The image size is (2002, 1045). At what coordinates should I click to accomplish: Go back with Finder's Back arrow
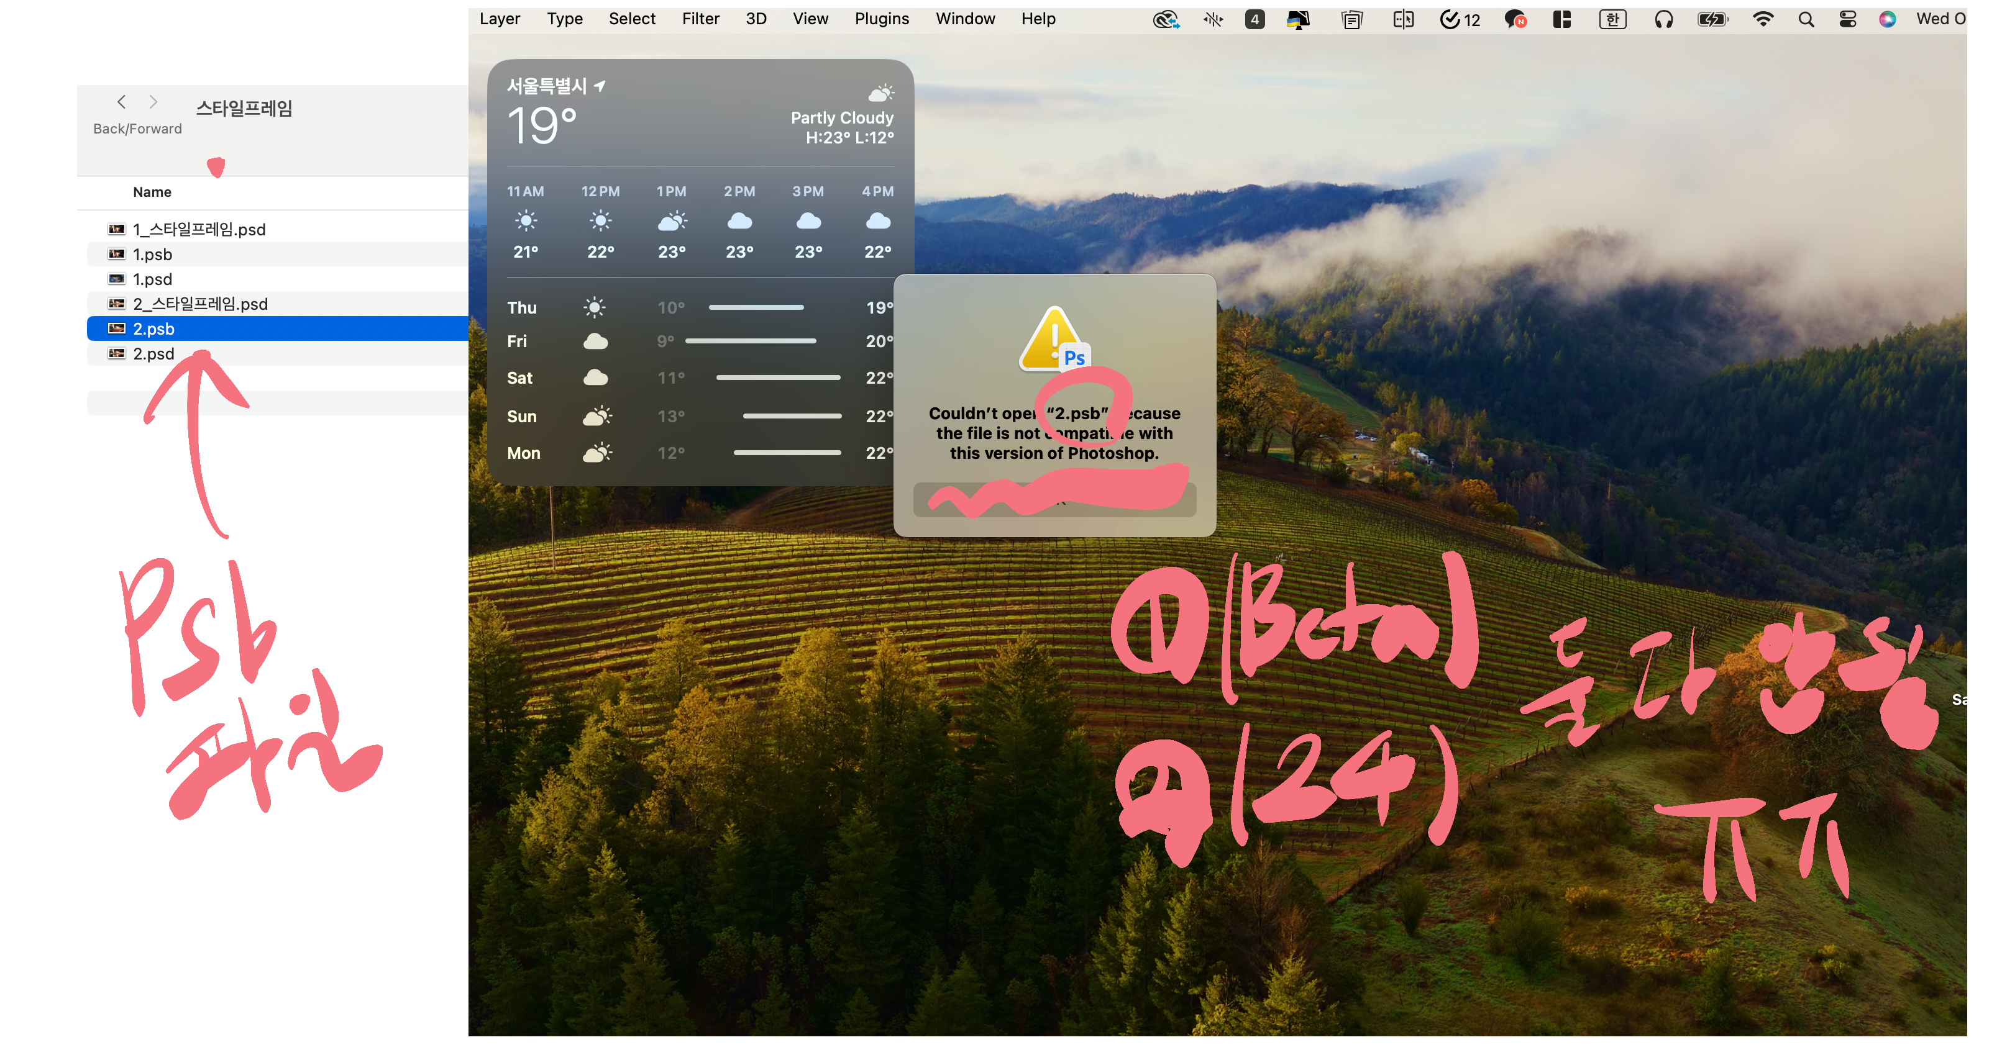(x=121, y=102)
